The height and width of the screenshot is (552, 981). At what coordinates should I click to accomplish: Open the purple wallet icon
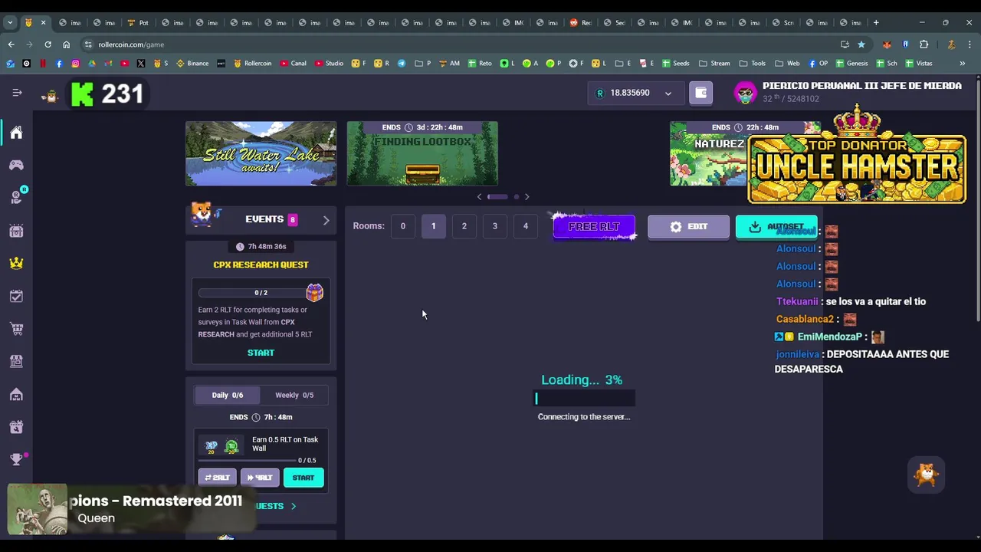[x=700, y=93]
